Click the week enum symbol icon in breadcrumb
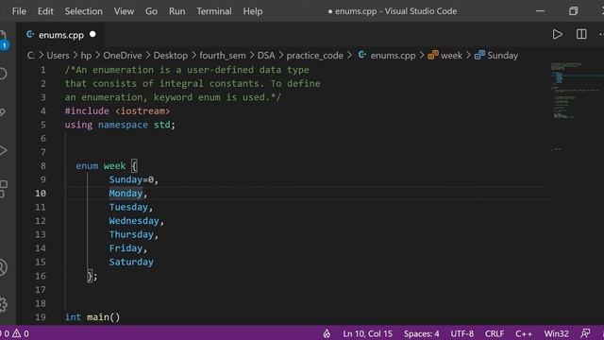Viewport: 604px width, 340px height. click(x=432, y=55)
